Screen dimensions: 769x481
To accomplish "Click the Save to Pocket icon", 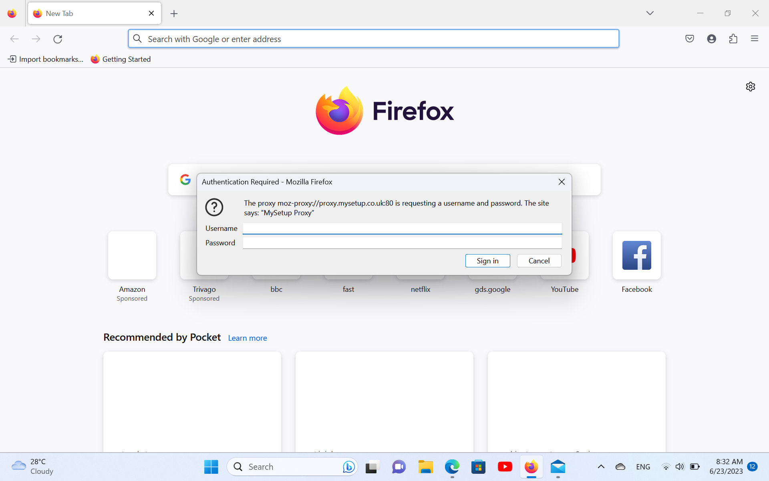I will [x=689, y=39].
